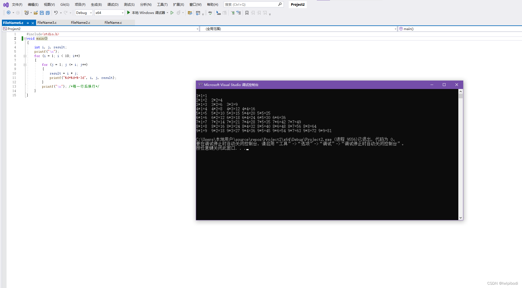Open the 工具(T) menu
The height and width of the screenshot is (288, 522).
162,5
